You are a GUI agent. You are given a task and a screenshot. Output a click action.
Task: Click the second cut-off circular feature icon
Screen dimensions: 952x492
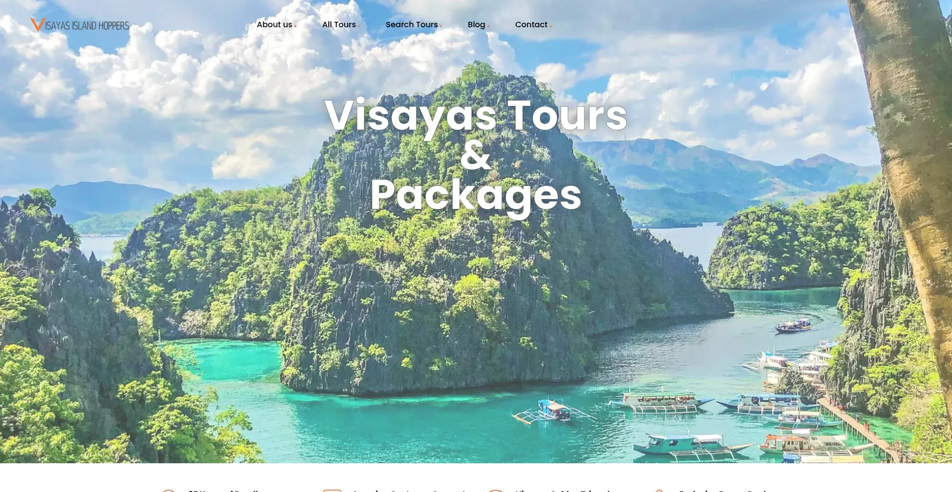496,491
